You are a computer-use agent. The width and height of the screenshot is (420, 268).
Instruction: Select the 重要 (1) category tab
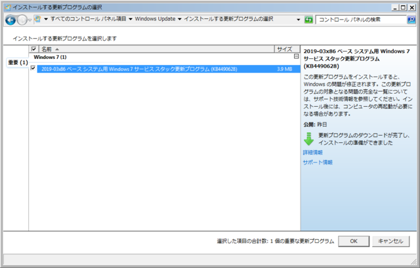(x=18, y=63)
